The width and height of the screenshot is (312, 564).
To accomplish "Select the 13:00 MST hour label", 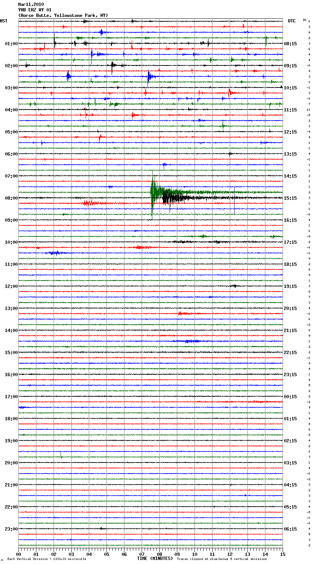I will (x=11, y=308).
